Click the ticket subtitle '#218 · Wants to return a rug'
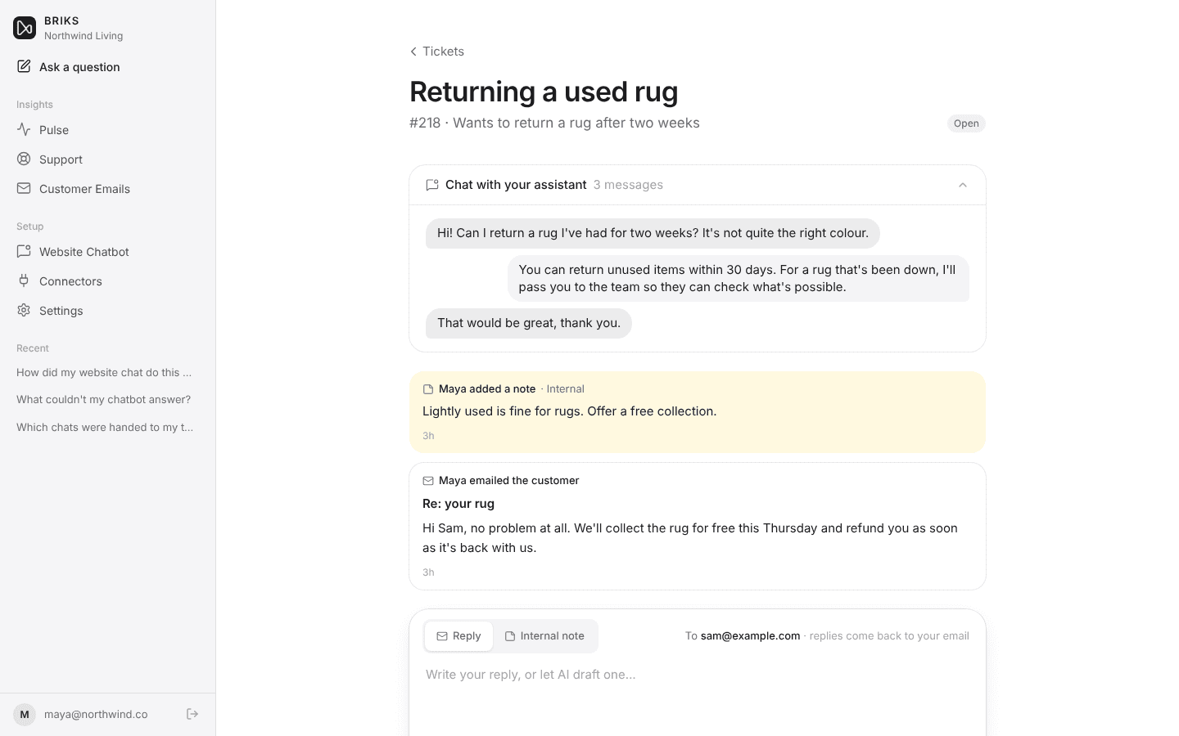Screen dimensions: 1179x736 click(x=554, y=123)
